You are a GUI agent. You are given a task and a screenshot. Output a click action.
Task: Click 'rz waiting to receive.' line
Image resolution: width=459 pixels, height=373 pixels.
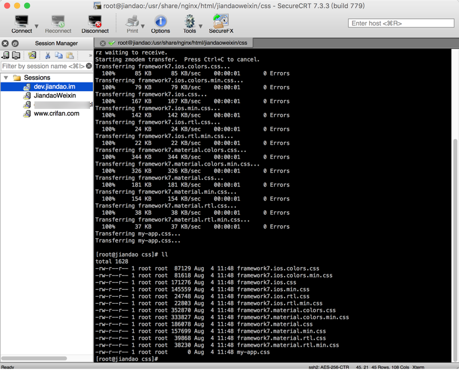coord(131,53)
